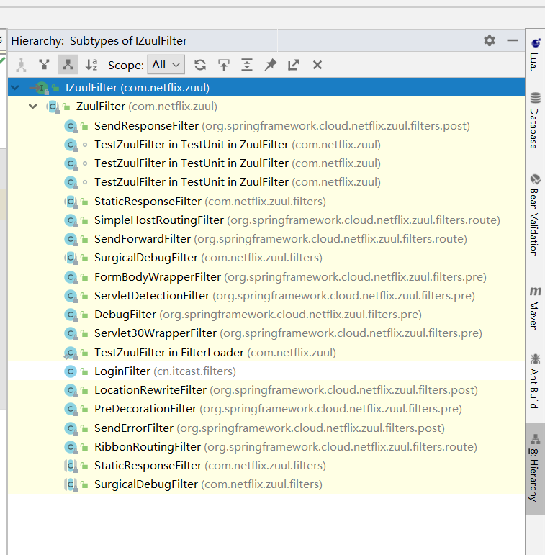
Task: Open the Scope All dropdown
Action: (166, 65)
